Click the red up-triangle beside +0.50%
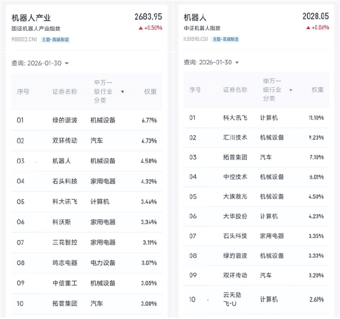Viewport: 340px width, 319px height. pos(141,28)
